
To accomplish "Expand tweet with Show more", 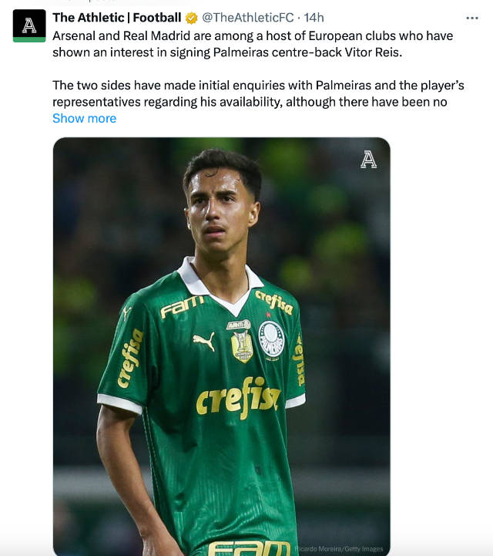I will click(x=84, y=118).
